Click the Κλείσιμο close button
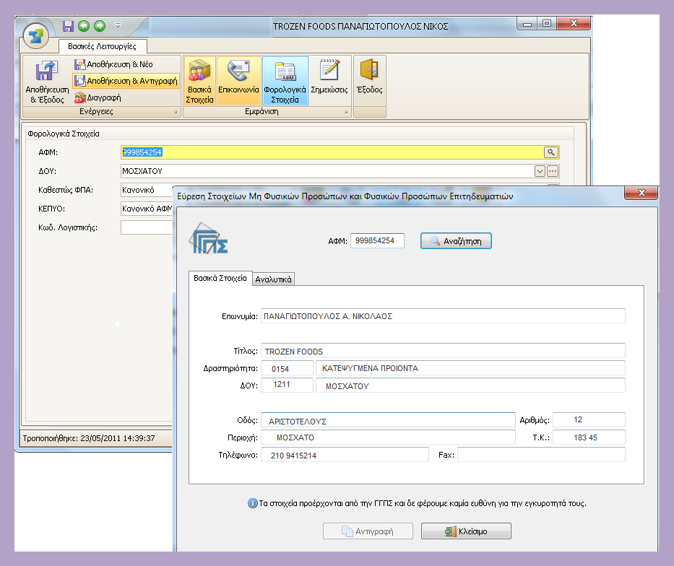This screenshot has width=674, height=566. click(x=467, y=531)
